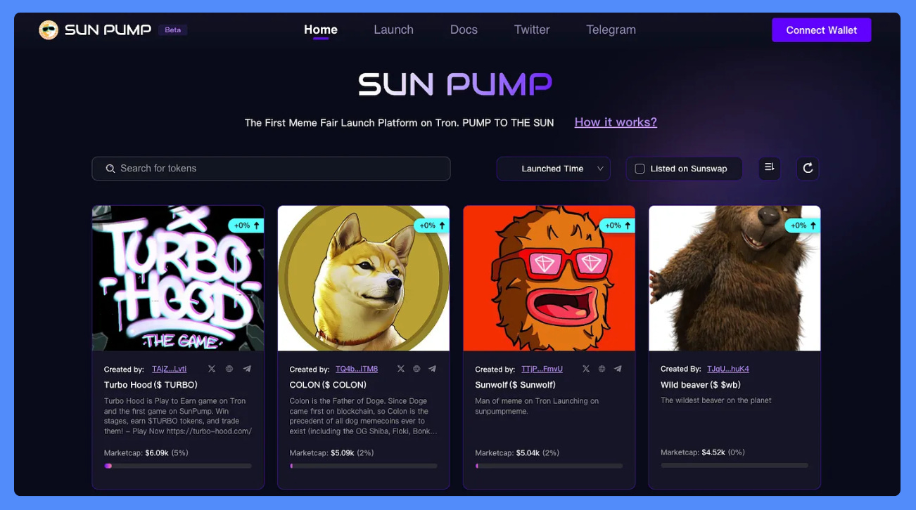Image resolution: width=916 pixels, height=510 pixels.
Task: Click the X (Twitter) icon on Turbo Hood card
Action: (x=212, y=369)
